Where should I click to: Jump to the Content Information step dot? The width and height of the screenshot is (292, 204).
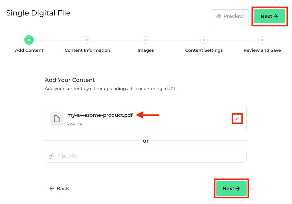(x=87, y=40)
